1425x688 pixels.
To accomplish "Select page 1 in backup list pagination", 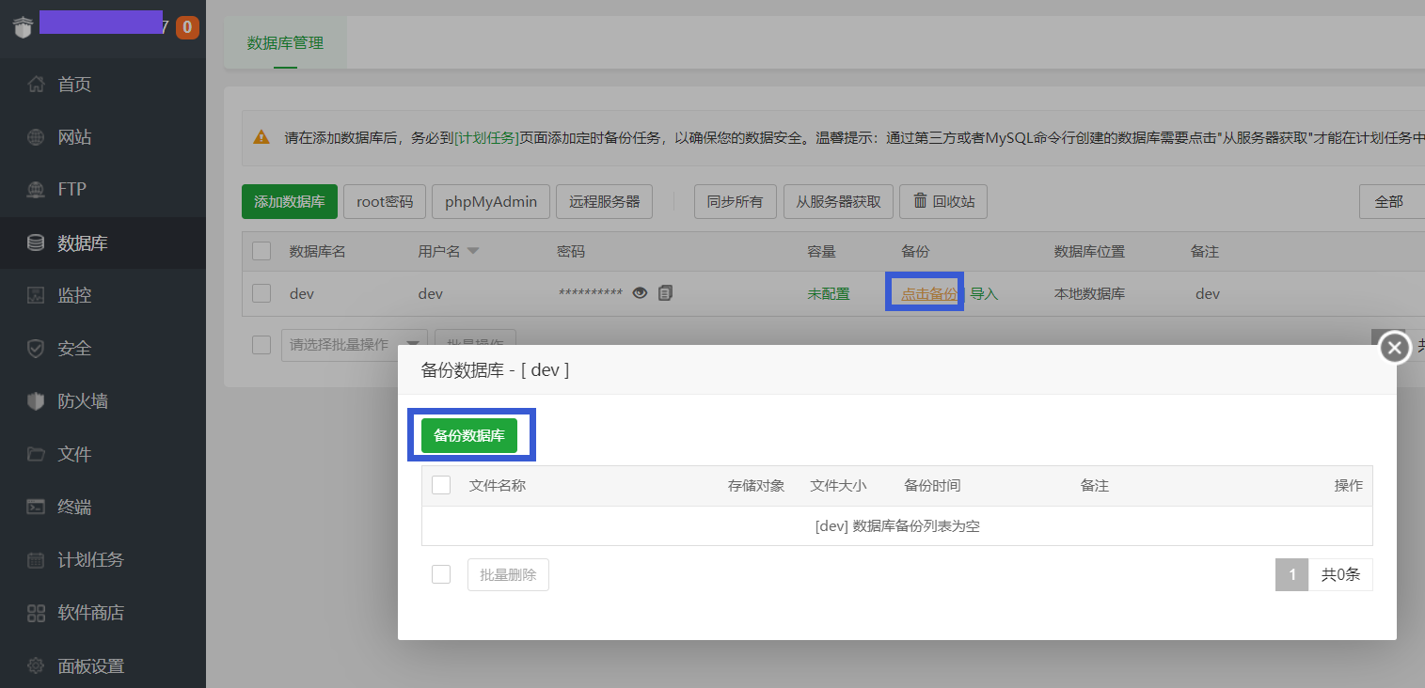I will coord(1291,574).
